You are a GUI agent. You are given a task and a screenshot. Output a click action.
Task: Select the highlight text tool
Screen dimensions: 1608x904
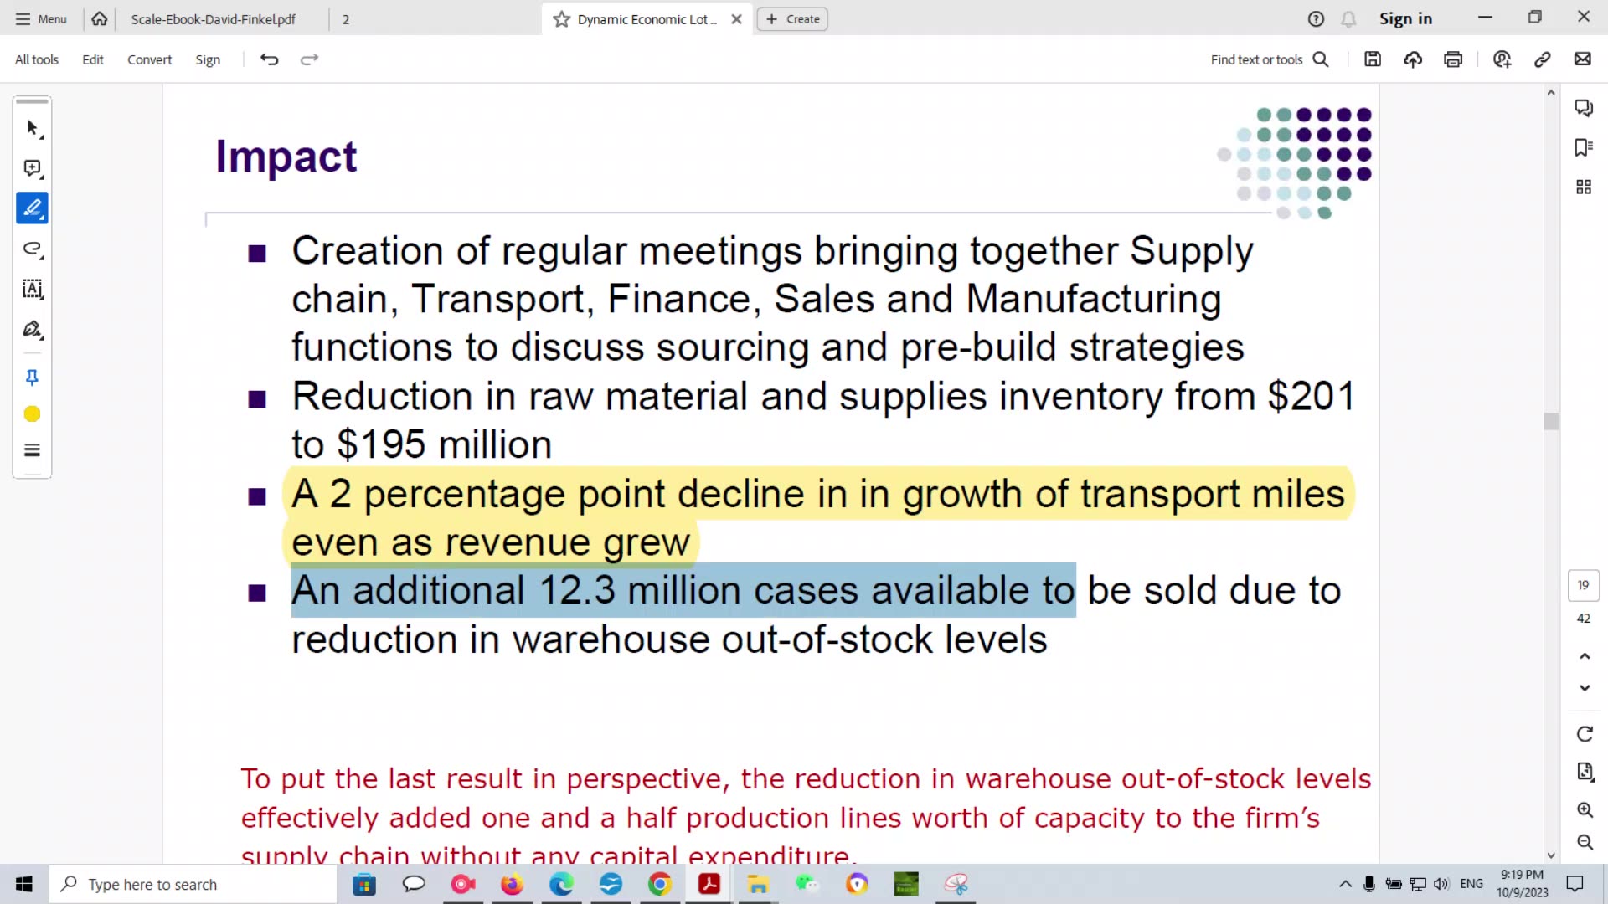point(31,208)
